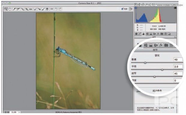Viewport: 186px width, 115px height.
Task: Open the Basic panel tab
Action: pyautogui.click(x=136, y=34)
